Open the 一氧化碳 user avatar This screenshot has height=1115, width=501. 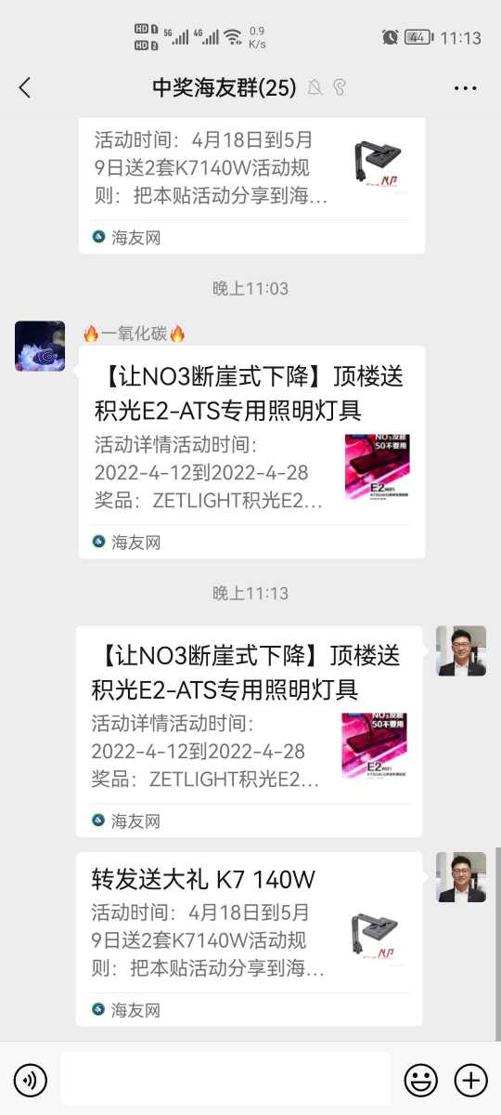point(40,347)
